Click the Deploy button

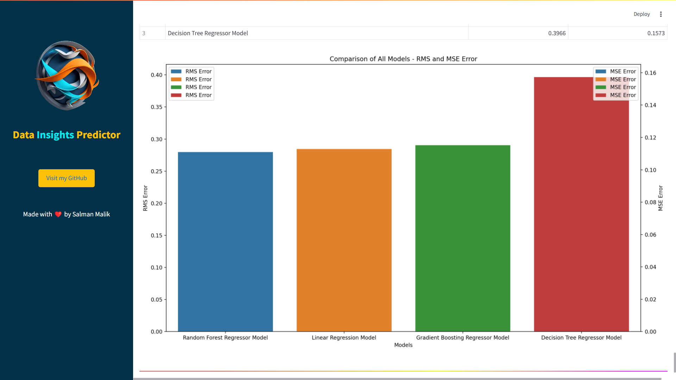coord(641,14)
